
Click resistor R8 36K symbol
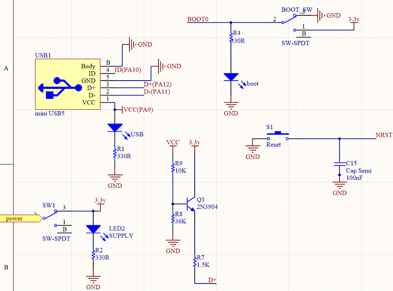(173, 218)
